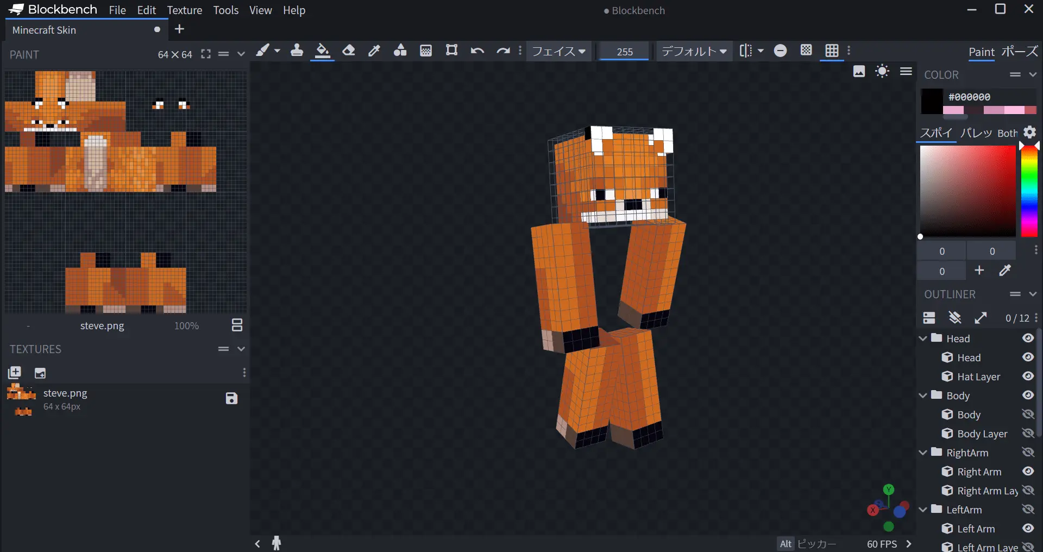Image resolution: width=1043 pixels, height=552 pixels.
Task: Click the opacity field showing 255
Action: coord(624,52)
